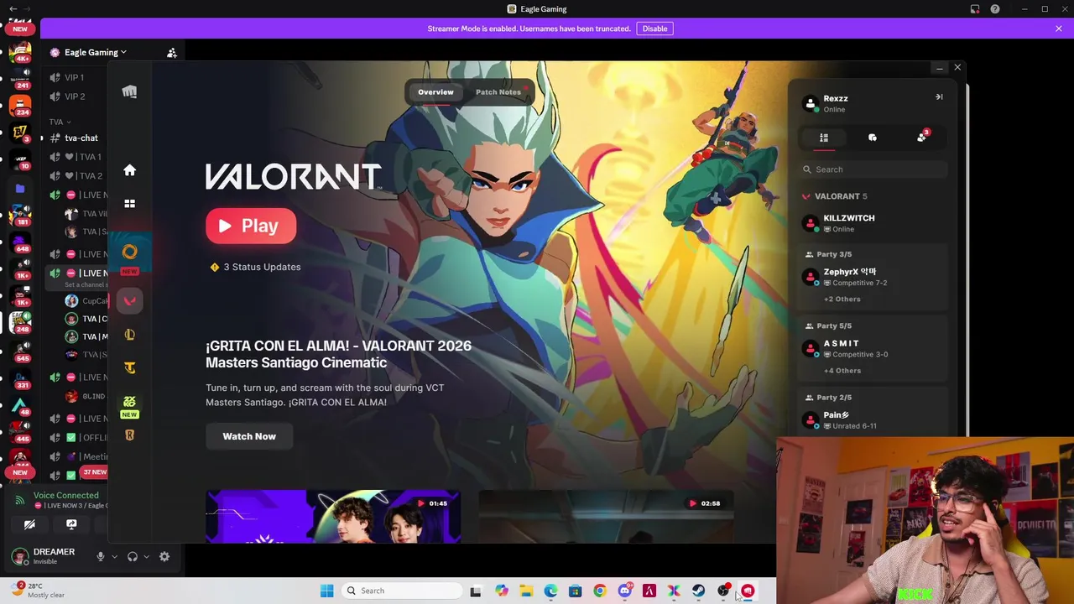Select friend A S M I T
Screen dimensions: 1074x604
tap(873, 348)
